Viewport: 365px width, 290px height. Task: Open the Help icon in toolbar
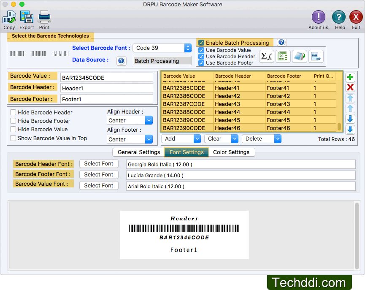tap(339, 17)
